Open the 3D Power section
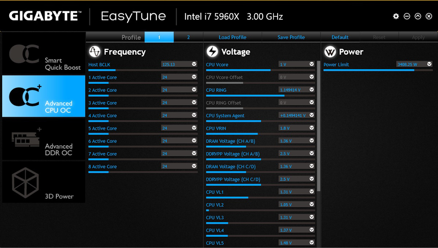 click(44, 182)
